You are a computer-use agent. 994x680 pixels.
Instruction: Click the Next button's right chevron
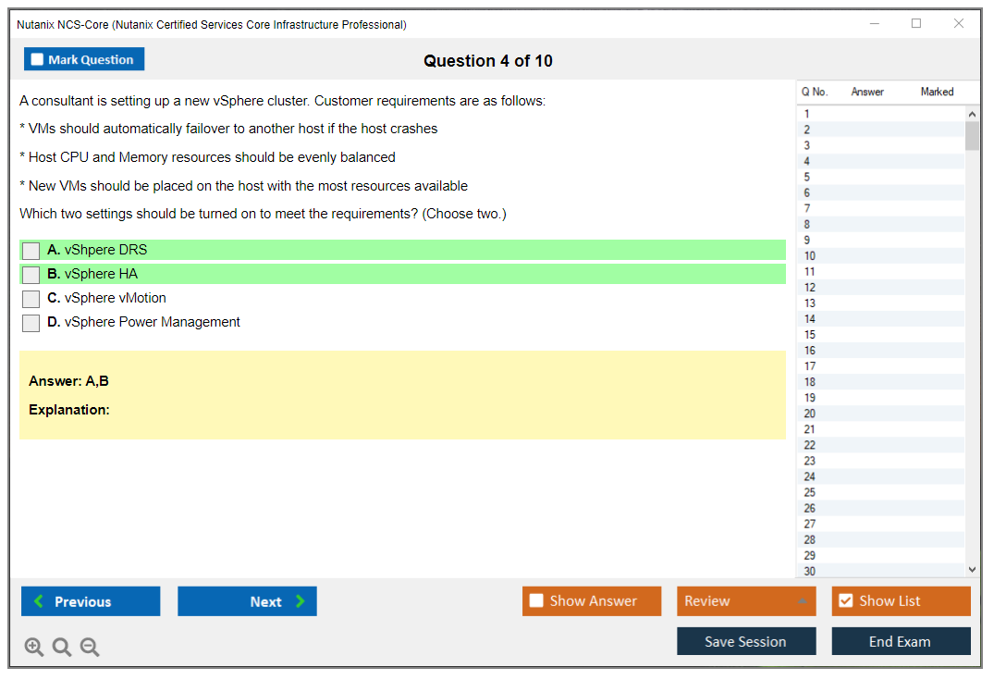(301, 601)
